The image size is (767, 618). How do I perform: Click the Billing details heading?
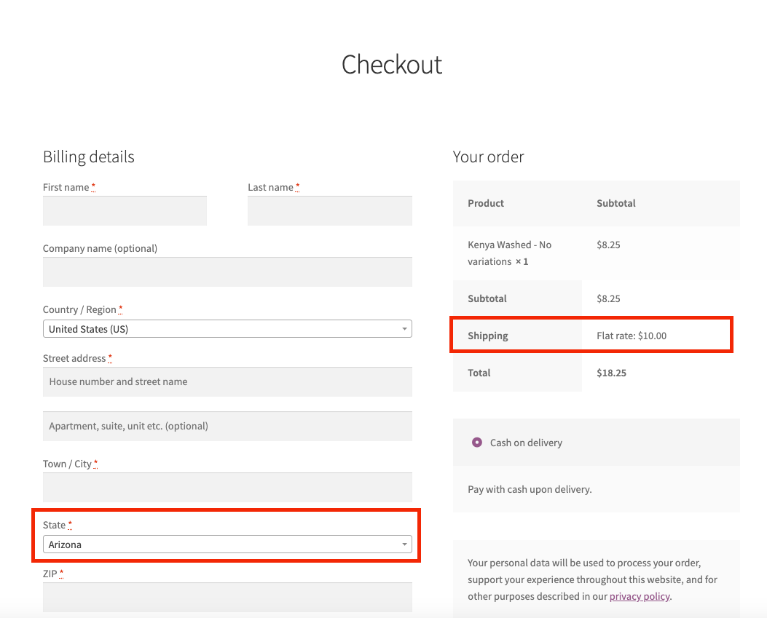coord(89,157)
